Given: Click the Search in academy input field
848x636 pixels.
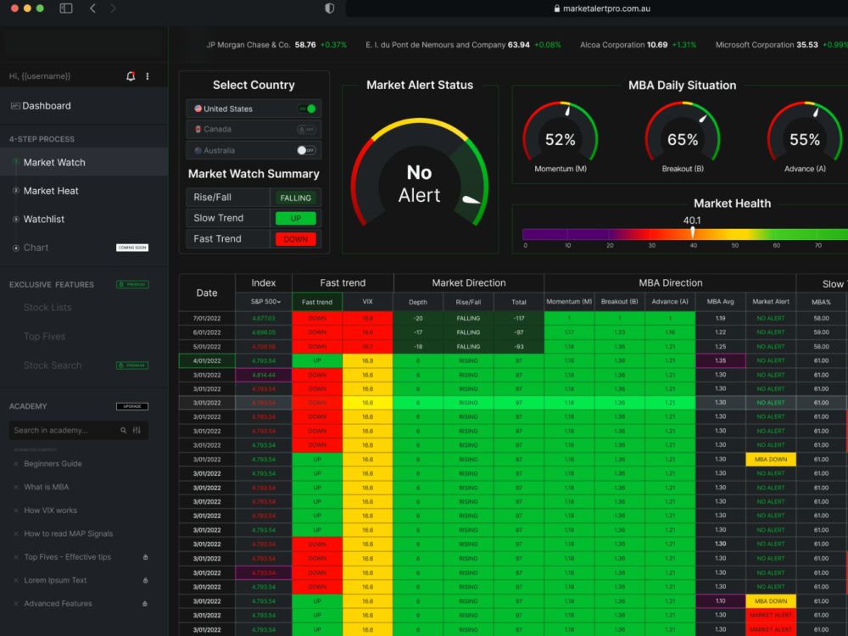Looking at the screenshot, I should [78, 431].
